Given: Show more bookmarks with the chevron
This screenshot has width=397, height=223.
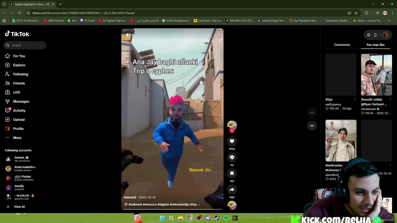Looking at the screenshot, I should tap(390, 21).
